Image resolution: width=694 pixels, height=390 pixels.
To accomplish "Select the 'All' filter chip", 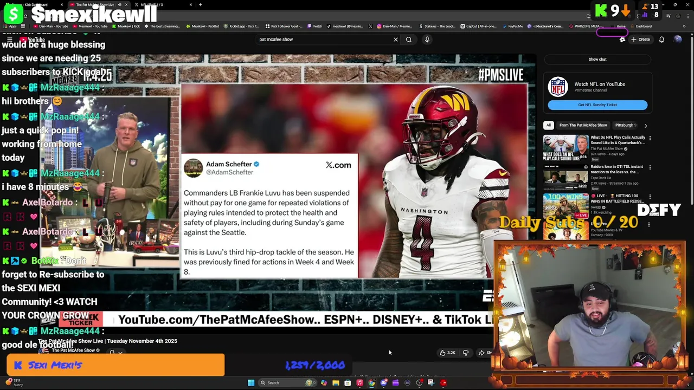I will [x=549, y=125].
